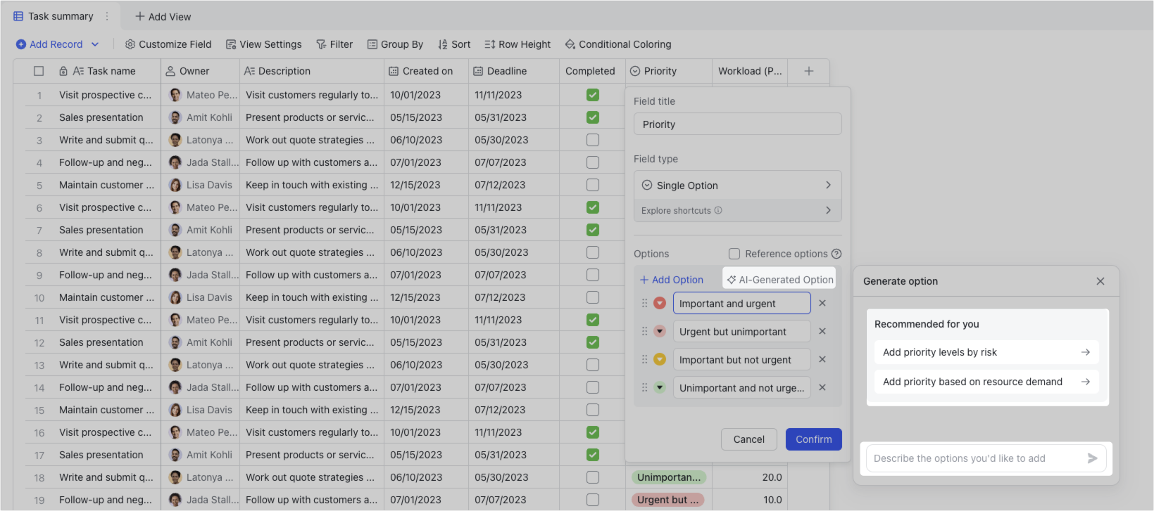Viewport: 1154px width, 511px height.
Task: Click drag handle of Important but not urgent
Action: pyautogui.click(x=644, y=359)
